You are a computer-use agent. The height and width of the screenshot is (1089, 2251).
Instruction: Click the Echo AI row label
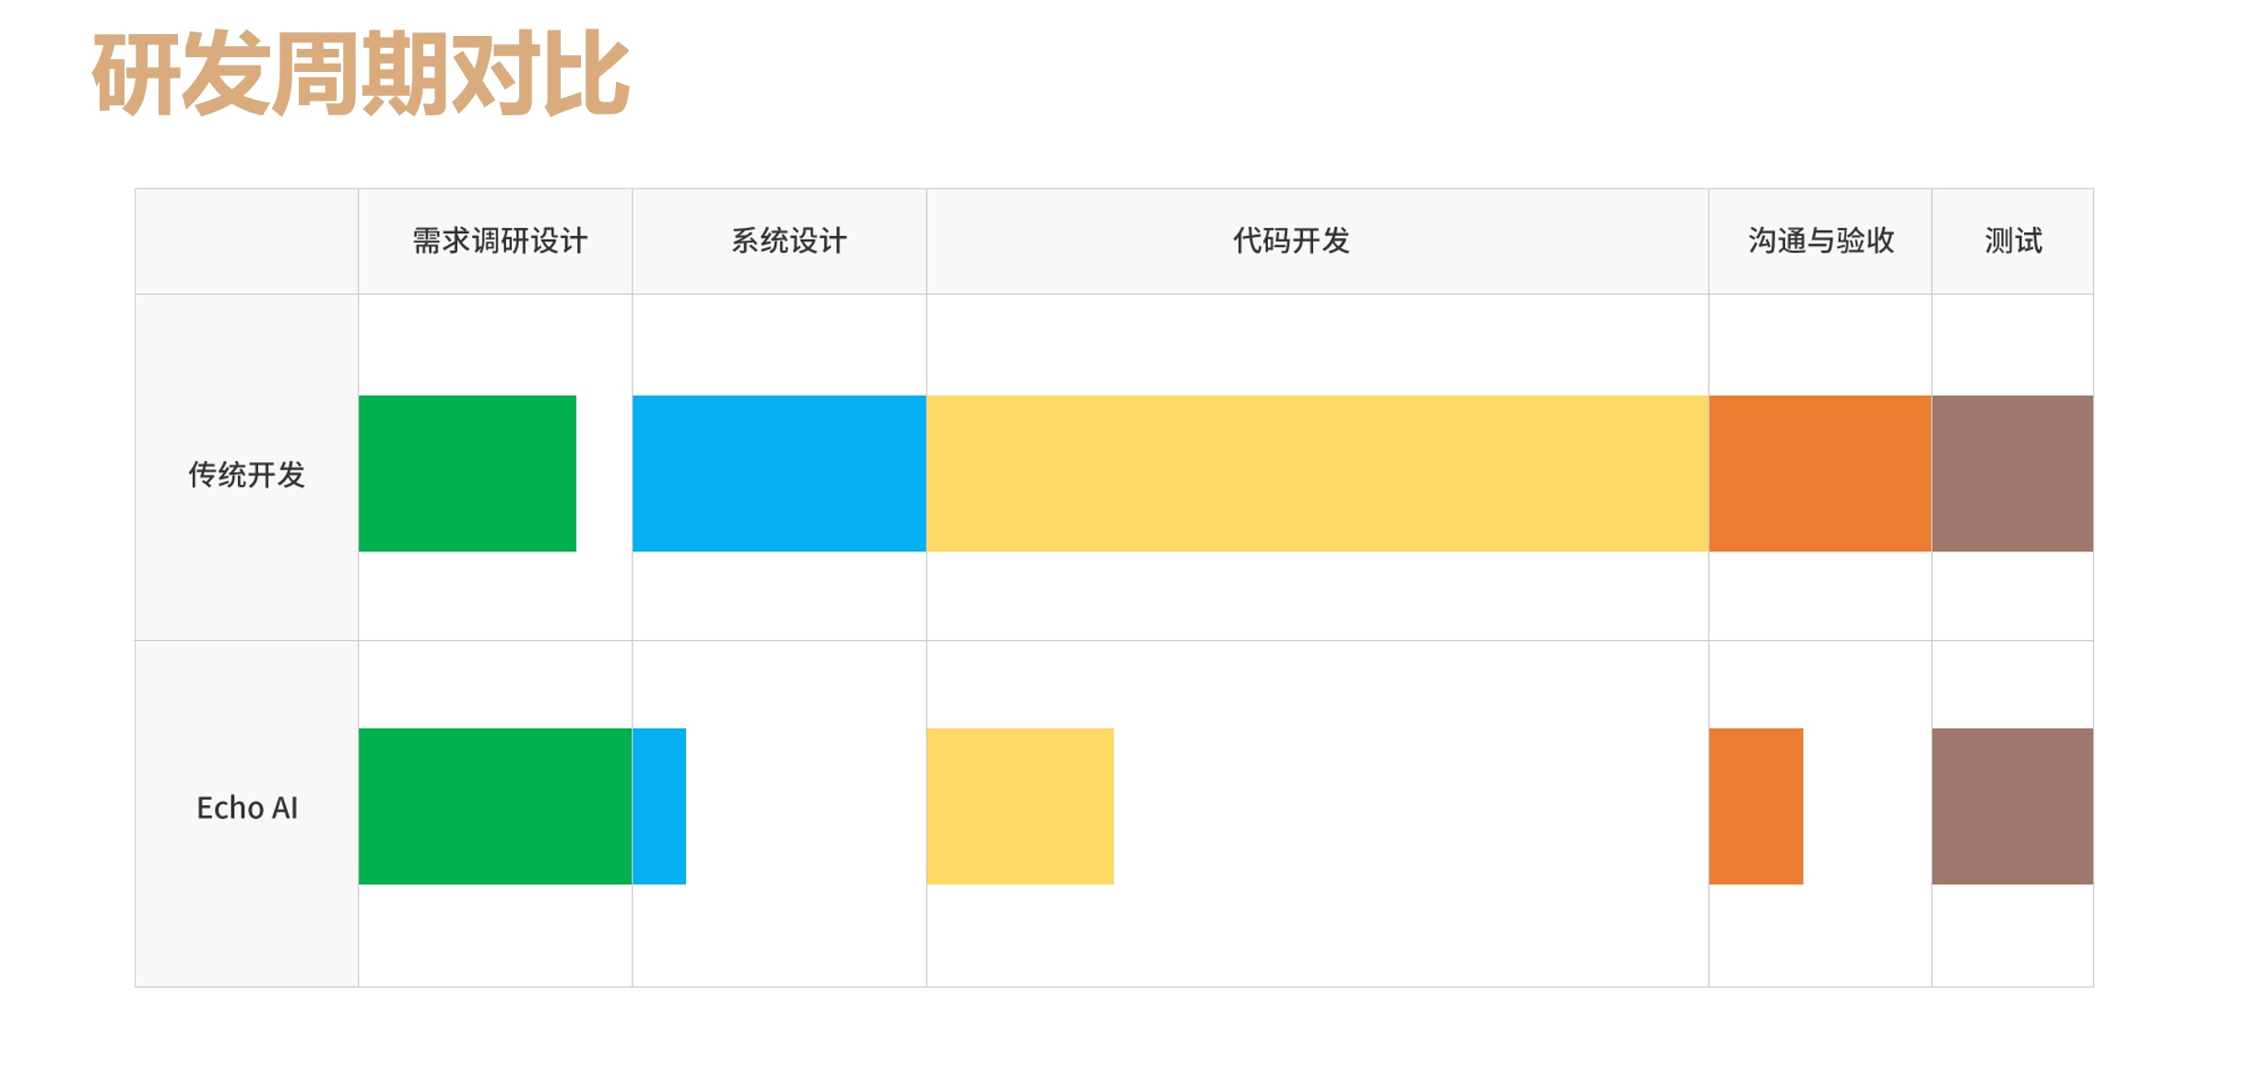[246, 807]
